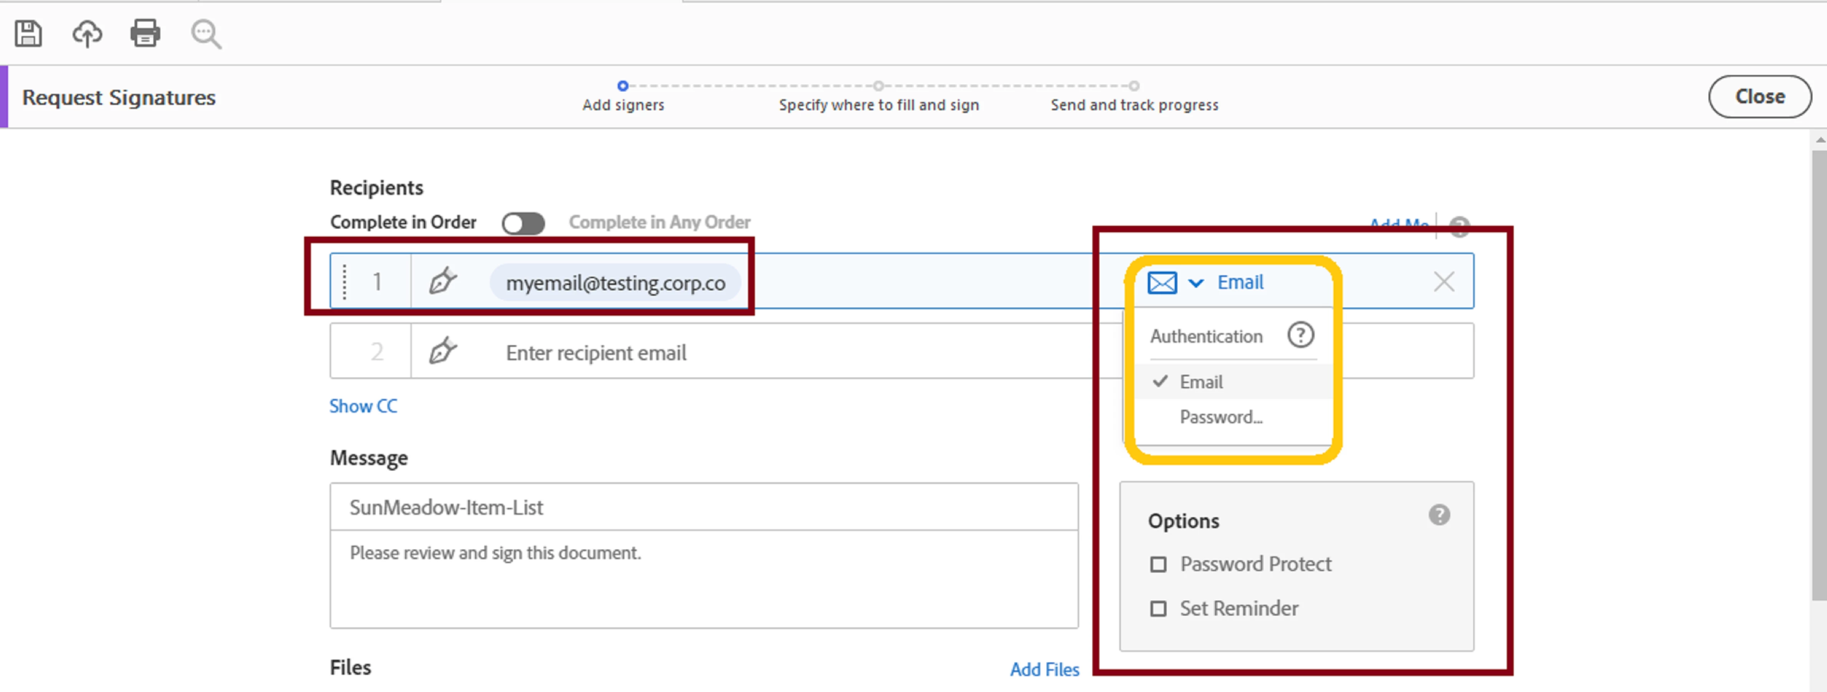
Task: Click the envelope authentication type icon
Action: (1162, 283)
